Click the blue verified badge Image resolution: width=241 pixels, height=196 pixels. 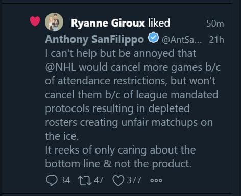click(x=153, y=37)
